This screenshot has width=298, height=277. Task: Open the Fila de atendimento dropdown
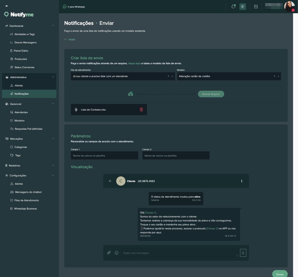click(x=172, y=76)
